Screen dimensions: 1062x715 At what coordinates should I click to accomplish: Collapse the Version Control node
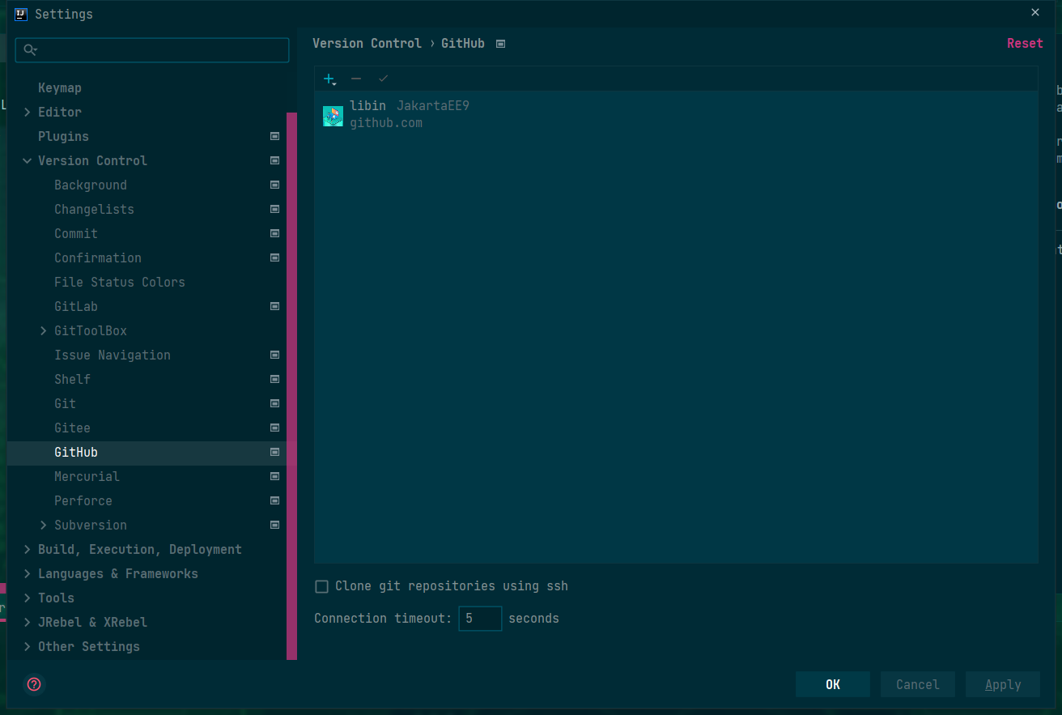coord(28,160)
